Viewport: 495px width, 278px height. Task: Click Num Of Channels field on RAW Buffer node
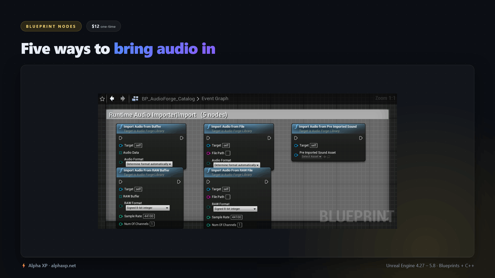pyautogui.click(x=152, y=224)
